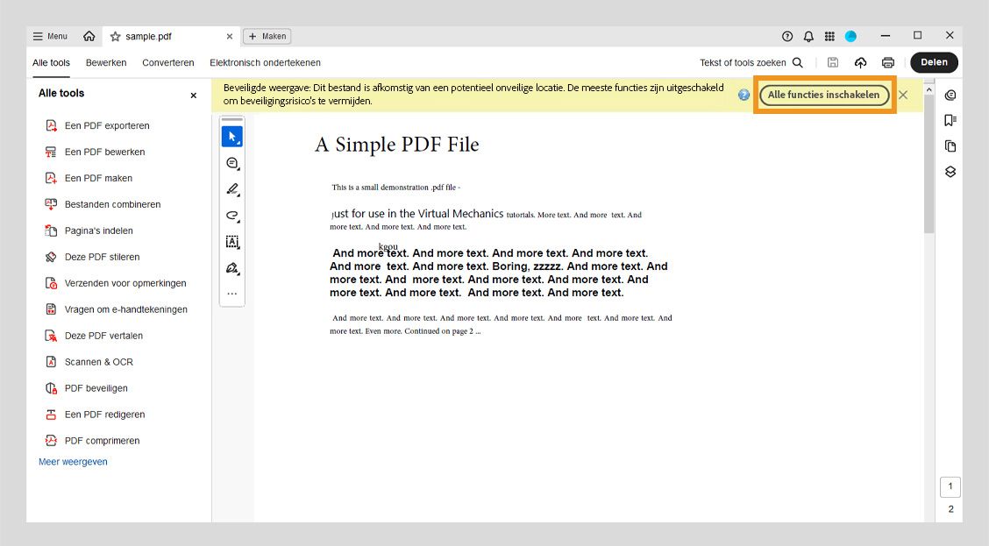This screenshot has height=546, width=989.
Task: Select the text box tool
Action: pyautogui.click(x=232, y=242)
